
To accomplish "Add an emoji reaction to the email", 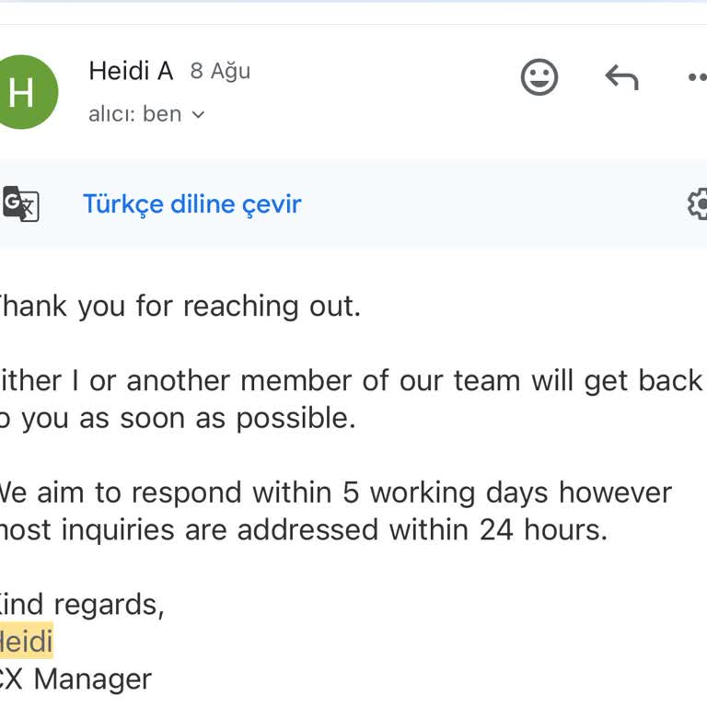I will click(x=539, y=77).
